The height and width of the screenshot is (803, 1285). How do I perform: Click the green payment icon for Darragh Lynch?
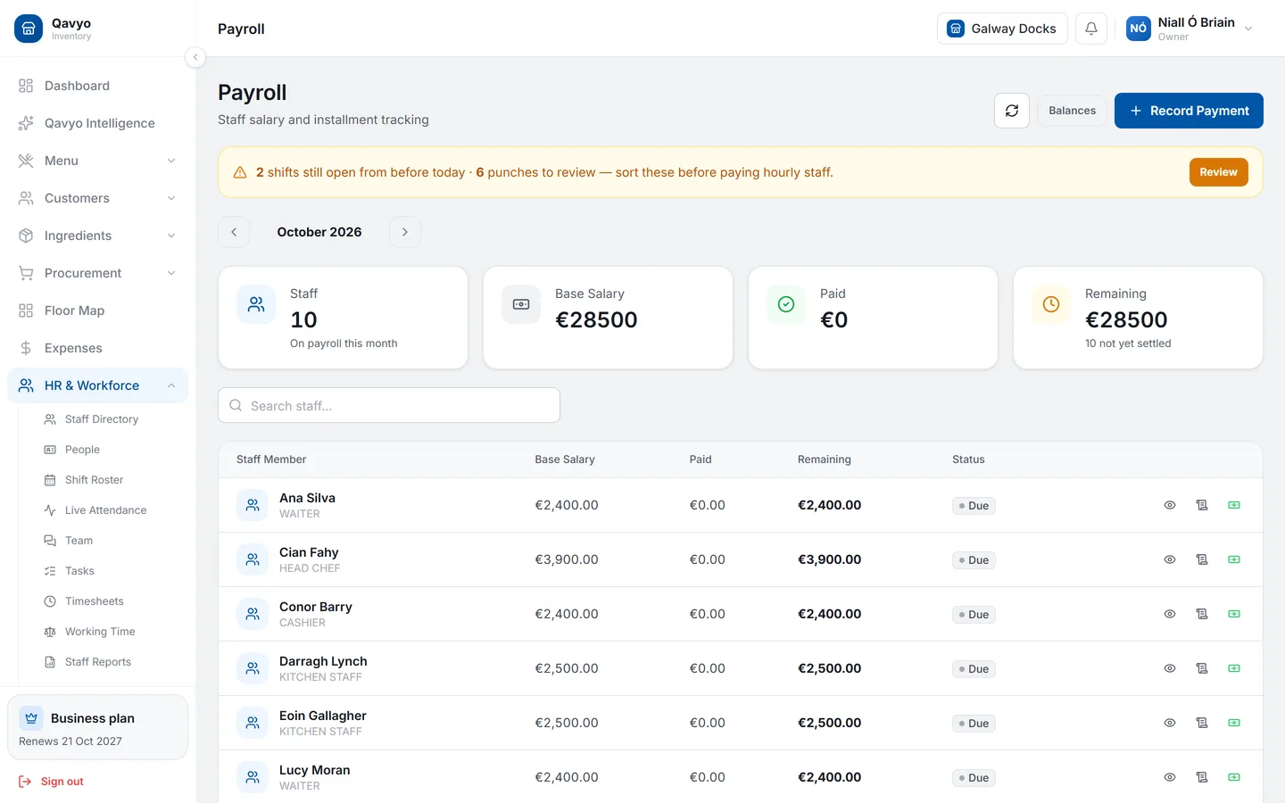pyautogui.click(x=1234, y=668)
